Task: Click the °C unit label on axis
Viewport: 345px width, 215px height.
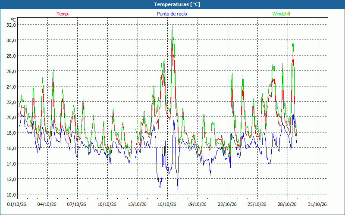Action: tap(13, 20)
